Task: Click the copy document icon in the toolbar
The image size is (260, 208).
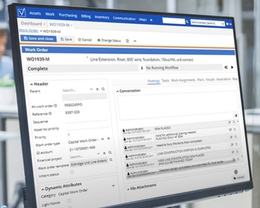Action: point(127,41)
